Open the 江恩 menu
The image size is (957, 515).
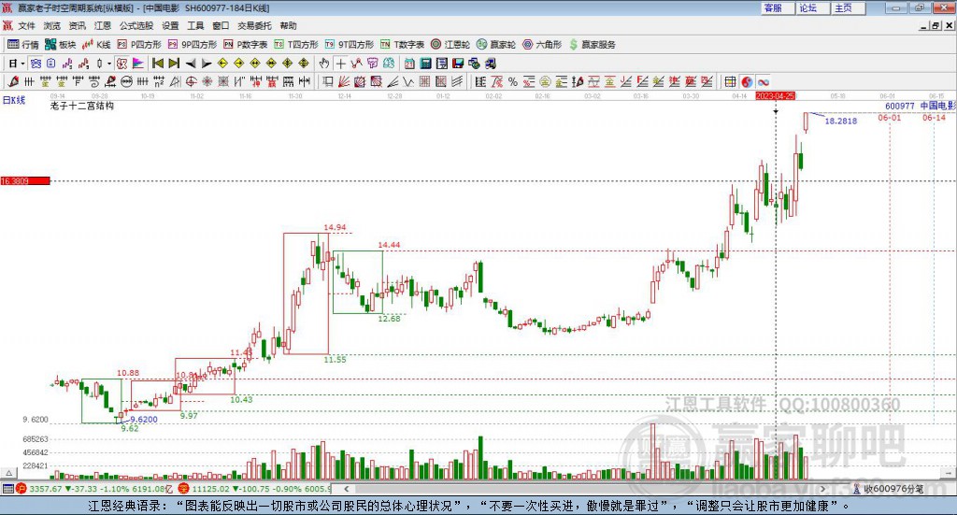103,25
